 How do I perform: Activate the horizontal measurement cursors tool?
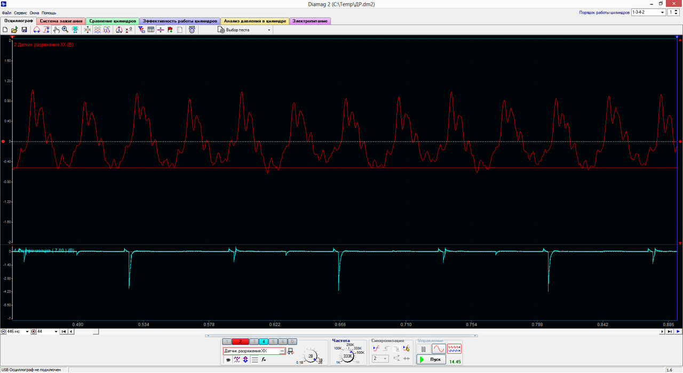(x=37, y=30)
